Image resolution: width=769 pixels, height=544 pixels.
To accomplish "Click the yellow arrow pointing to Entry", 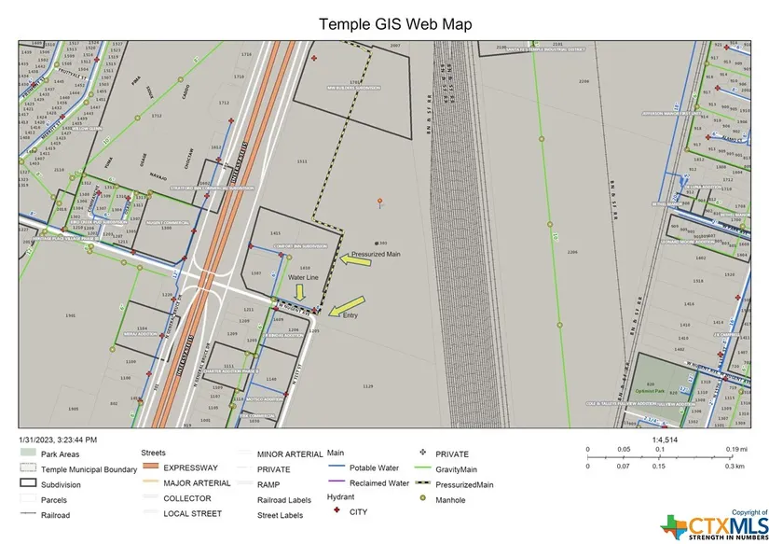I will 349,304.
